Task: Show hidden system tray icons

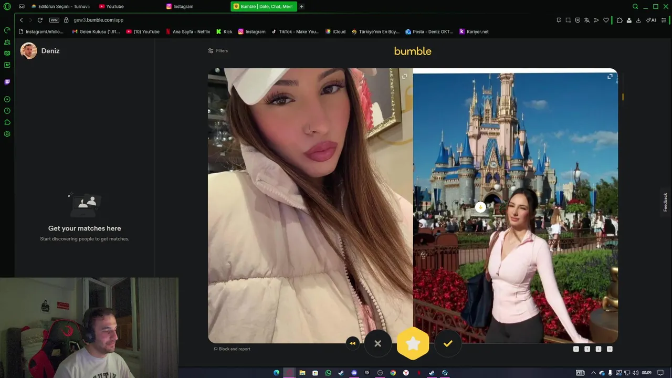Action: pos(595,373)
